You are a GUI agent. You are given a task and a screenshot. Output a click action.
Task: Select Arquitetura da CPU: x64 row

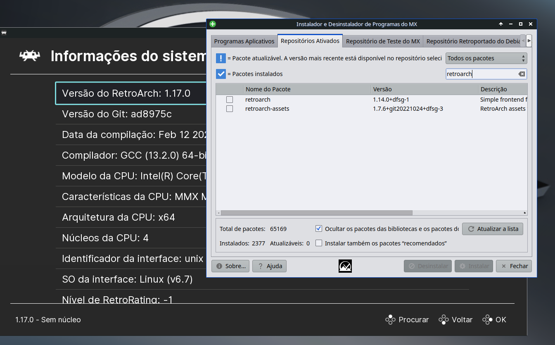pyautogui.click(x=131, y=217)
